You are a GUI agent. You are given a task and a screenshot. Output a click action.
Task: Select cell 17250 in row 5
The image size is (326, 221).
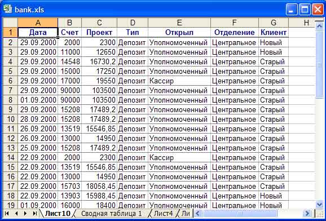coord(99,71)
